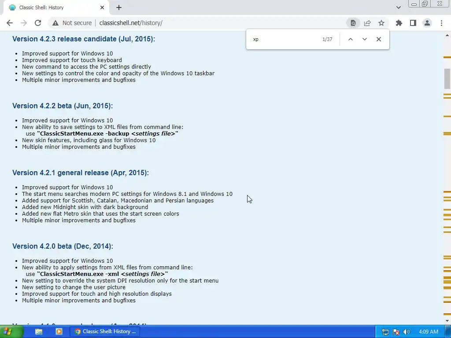This screenshot has height=338, width=451.
Task: Activate Classic Shell: History taskbar button
Action: 105,331
